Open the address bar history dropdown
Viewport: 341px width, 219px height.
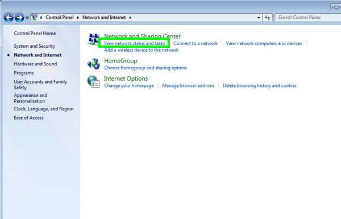click(x=259, y=18)
